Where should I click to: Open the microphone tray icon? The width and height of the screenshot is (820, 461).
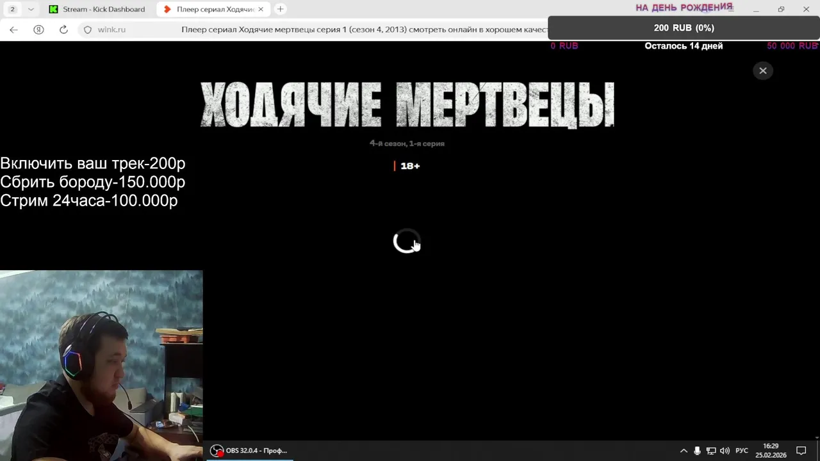pyautogui.click(x=697, y=451)
